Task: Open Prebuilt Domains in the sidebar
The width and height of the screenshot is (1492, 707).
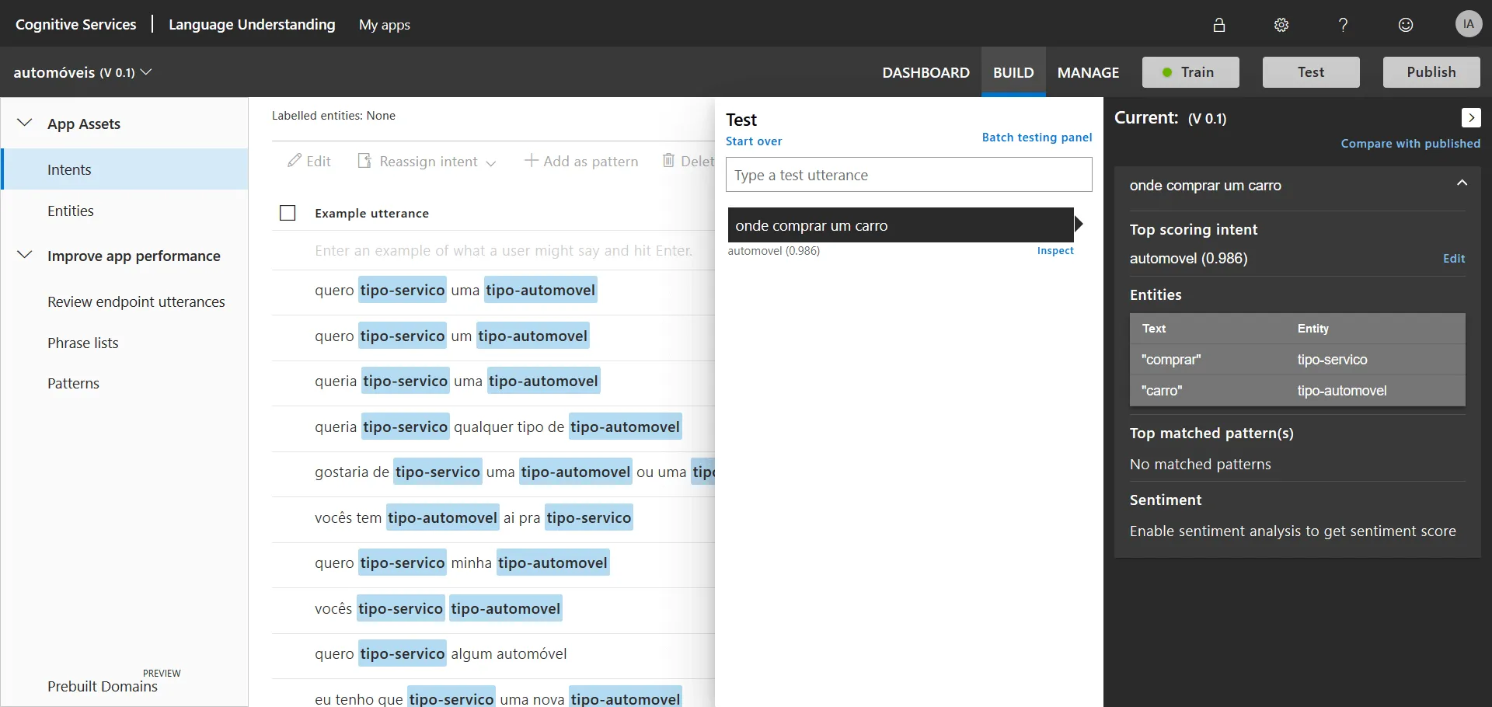Action: (103, 686)
